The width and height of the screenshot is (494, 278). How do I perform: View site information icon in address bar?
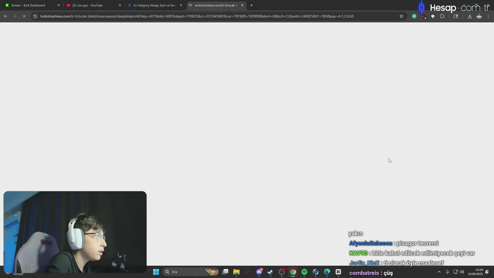point(35,16)
